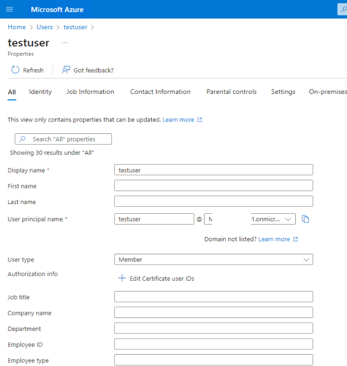This screenshot has width=347, height=366.
Task: Click the plus icon for Certificate user IDs
Action: click(122, 279)
